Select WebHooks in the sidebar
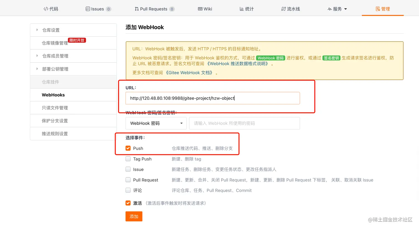This screenshot has height=229, width=419. pos(73,95)
